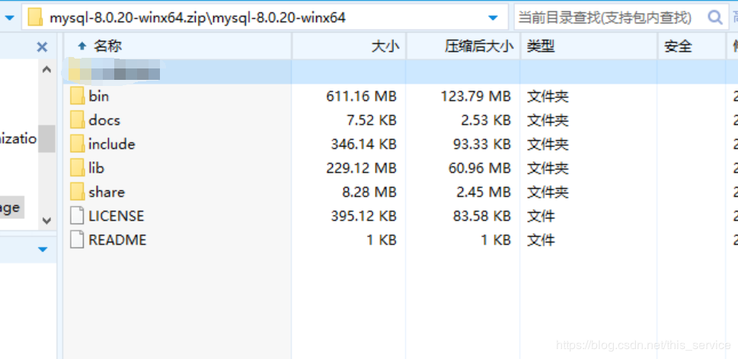738x359 pixels.
Task: Click the docs folder icon
Action: click(x=77, y=120)
